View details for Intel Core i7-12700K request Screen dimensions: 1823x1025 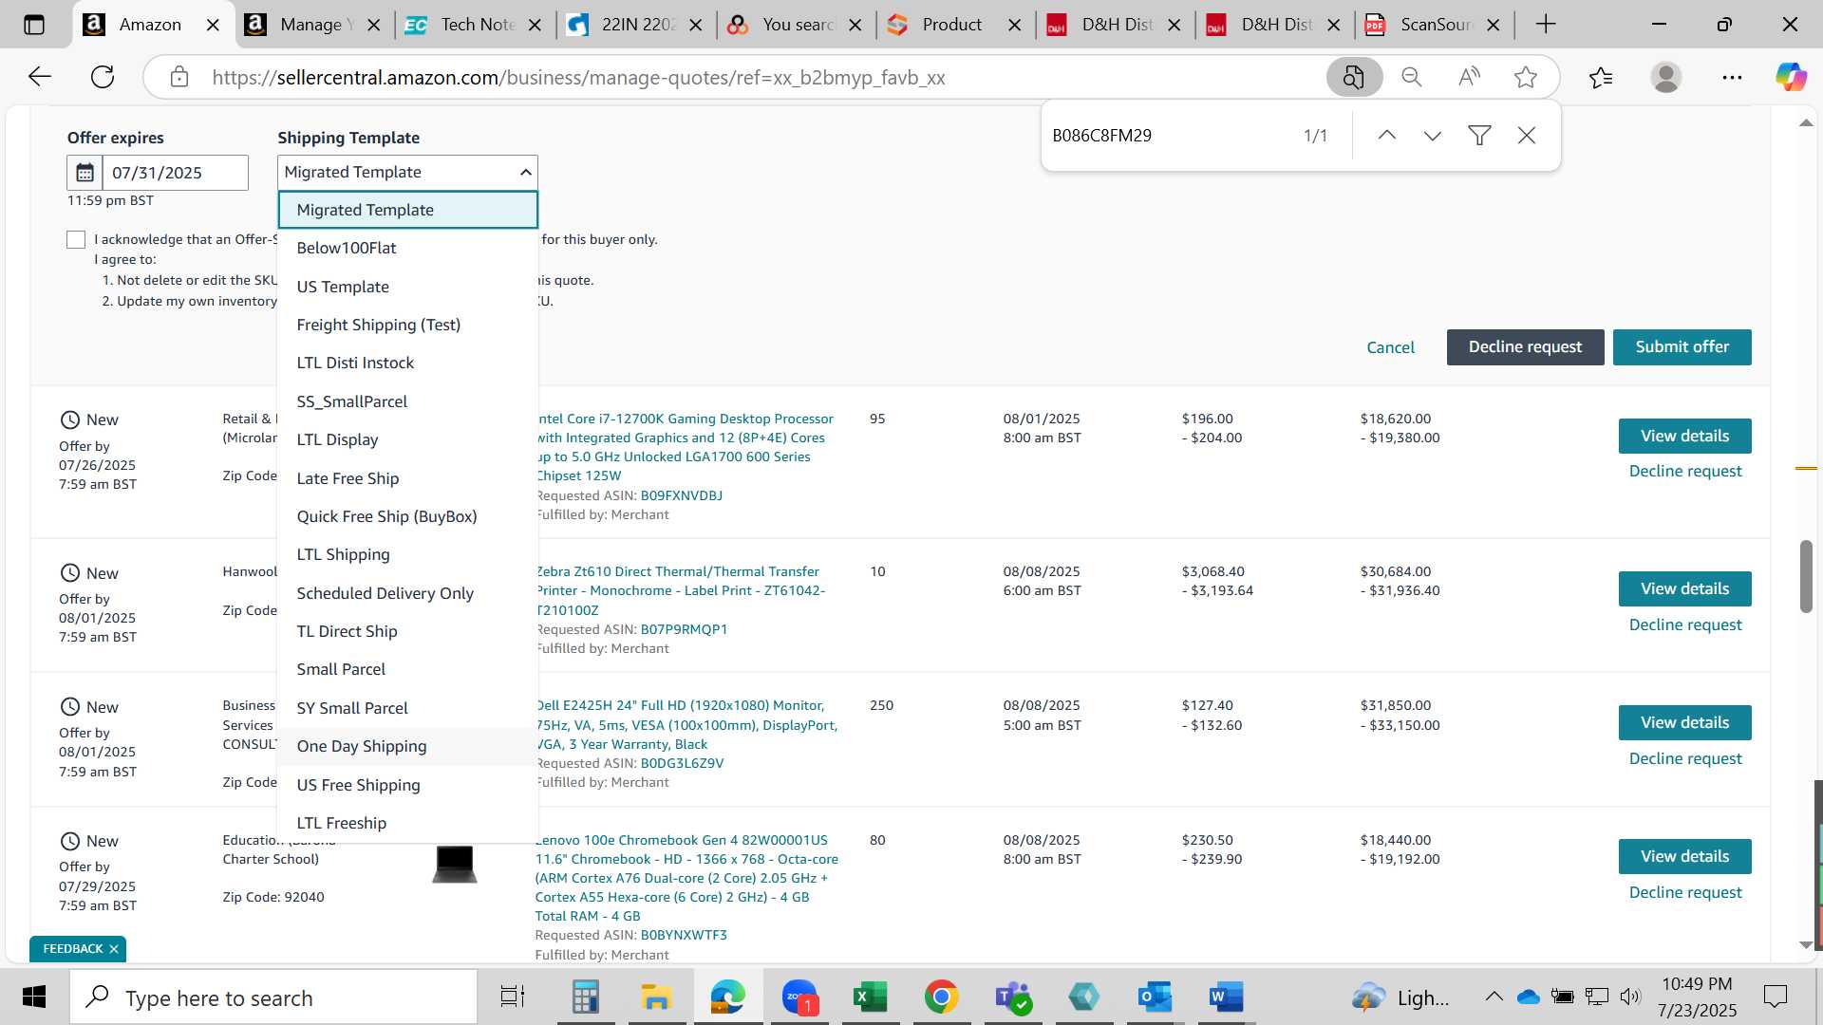coord(1684,437)
